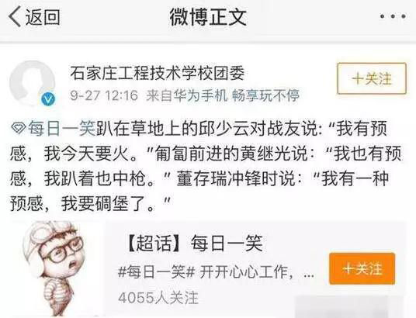Tap the 微博正文 page title

208,17
